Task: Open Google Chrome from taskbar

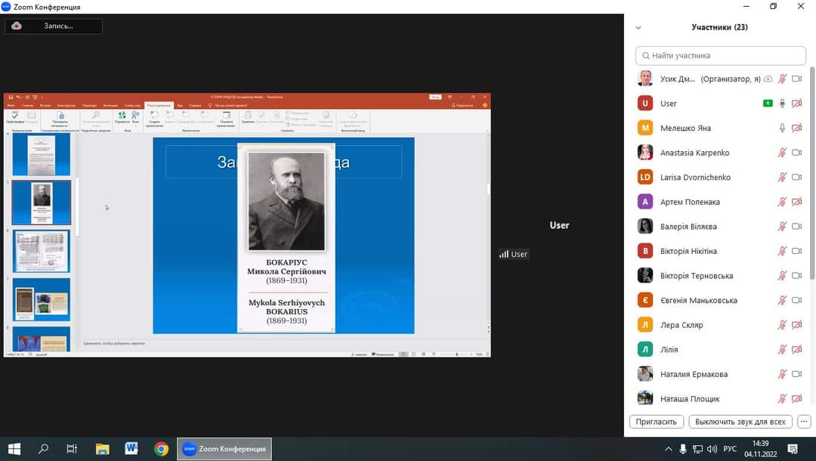Action: pyautogui.click(x=161, y=449)
